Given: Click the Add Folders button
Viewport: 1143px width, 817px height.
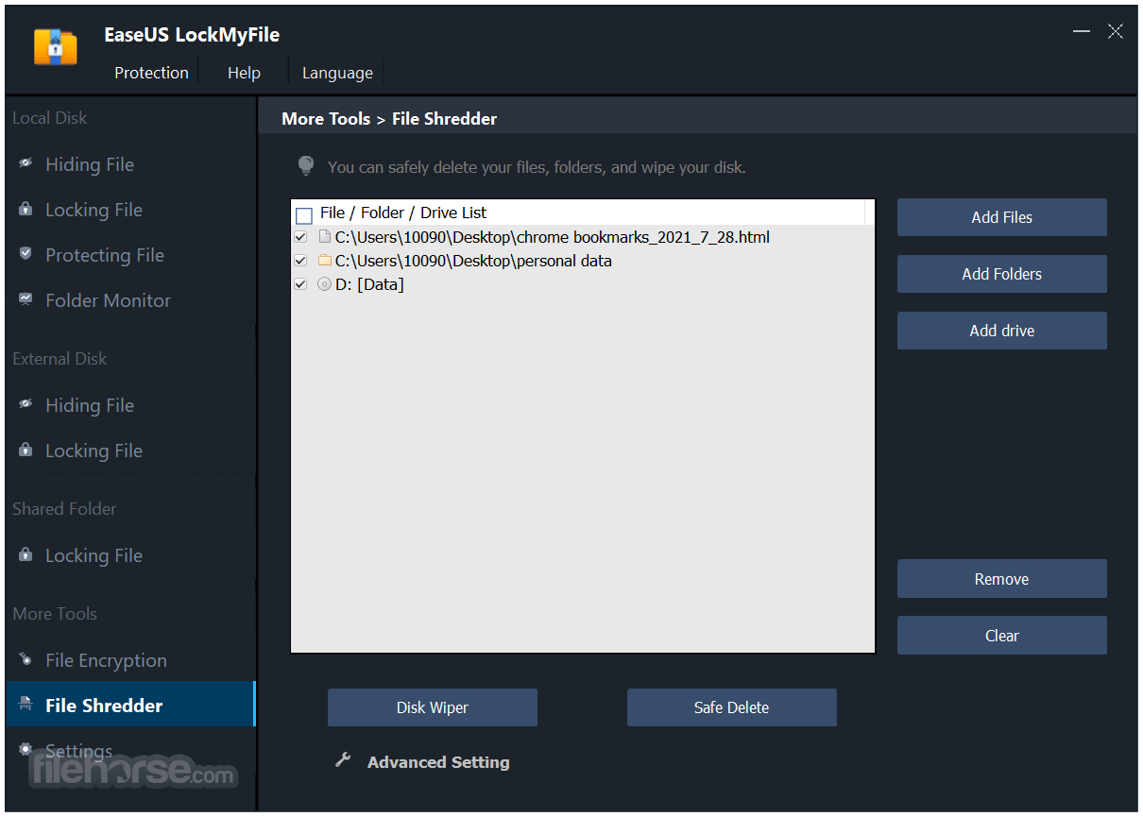Looking at the screenshot, I should point(1001,274).
